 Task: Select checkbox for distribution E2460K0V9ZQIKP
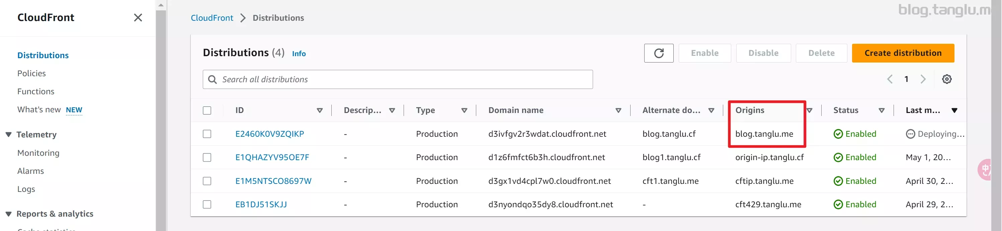(207, 134)
